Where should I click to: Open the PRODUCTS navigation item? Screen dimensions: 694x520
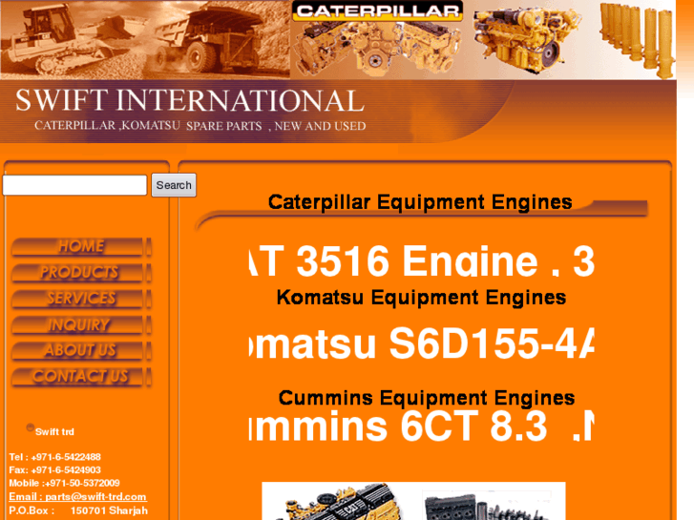coord(81,273)
